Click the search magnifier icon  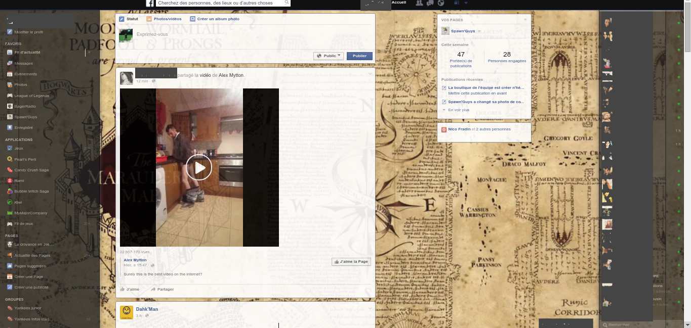[x=287, y=3]
